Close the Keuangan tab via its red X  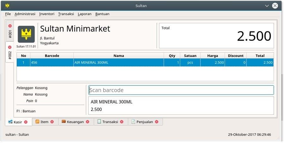pyautogui.click(x=87, y=122)
